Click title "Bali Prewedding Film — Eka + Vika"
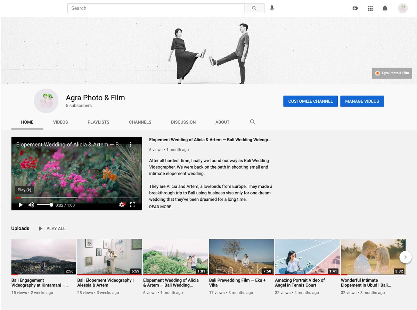The height and width of the screenshot is (310, 417). tap(237, 283)
